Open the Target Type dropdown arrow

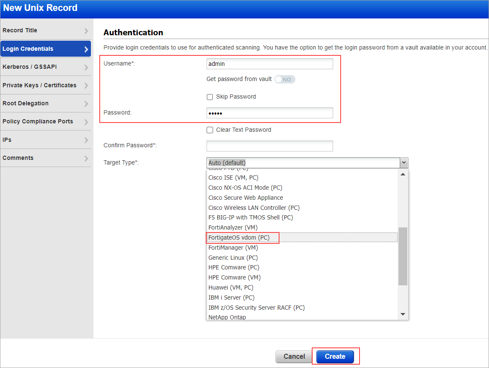pos(404,163)
